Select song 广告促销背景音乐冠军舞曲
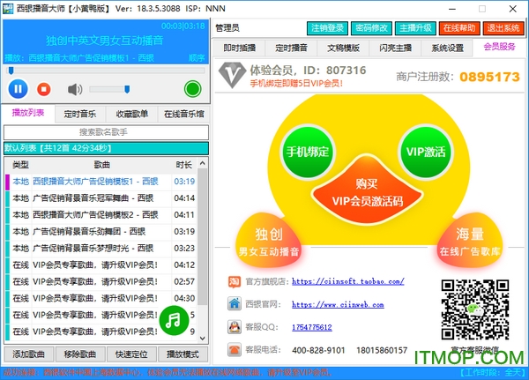 (x=101, y=198)
